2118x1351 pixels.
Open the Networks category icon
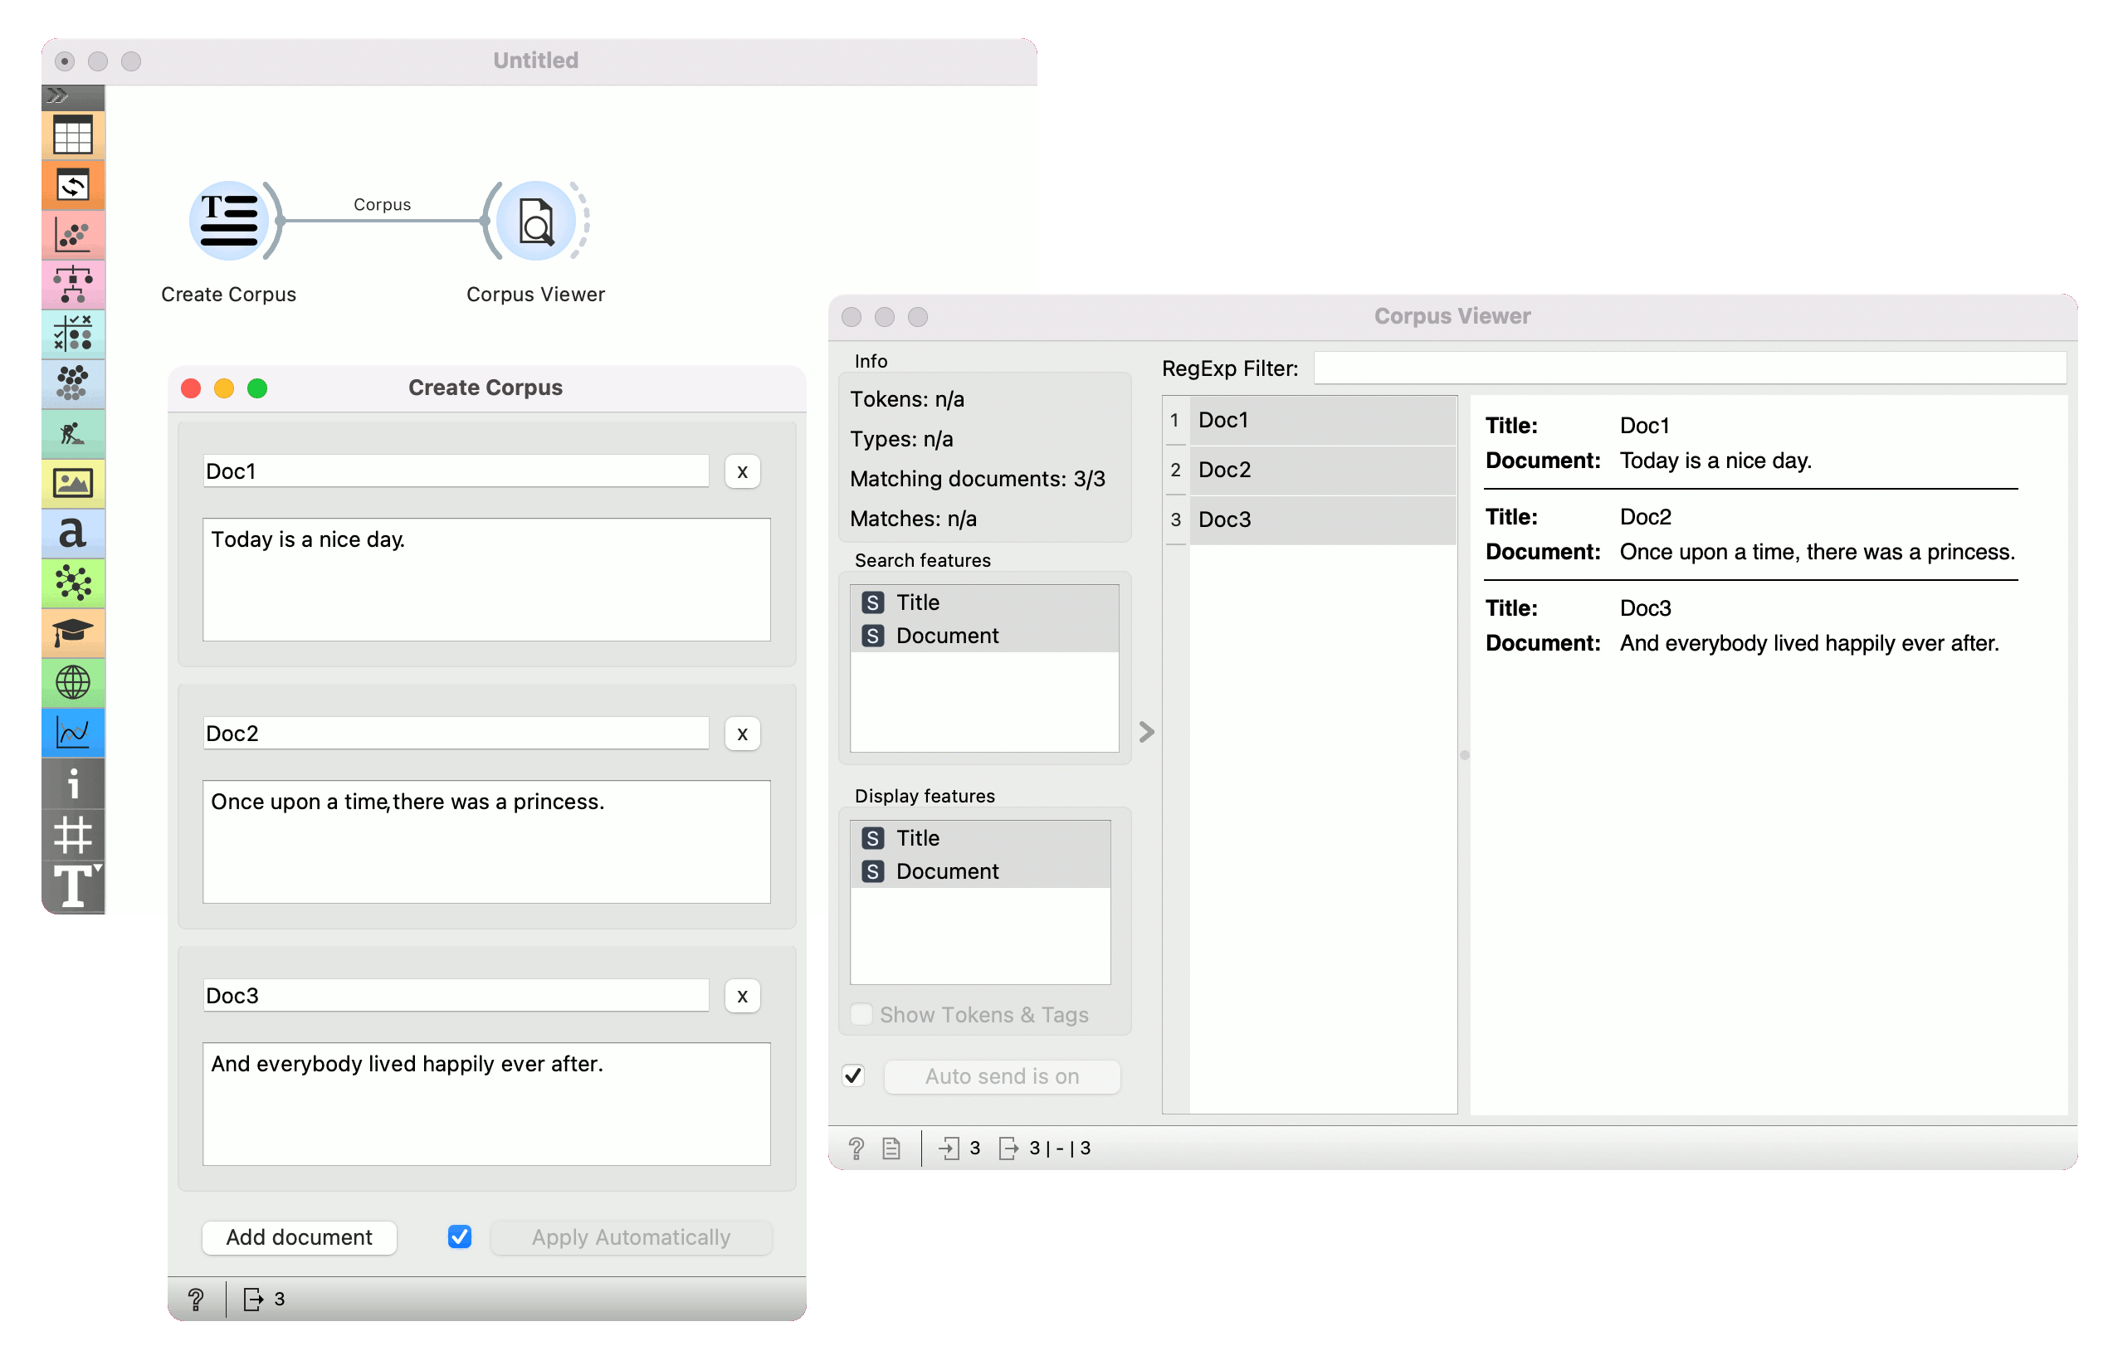73,583
